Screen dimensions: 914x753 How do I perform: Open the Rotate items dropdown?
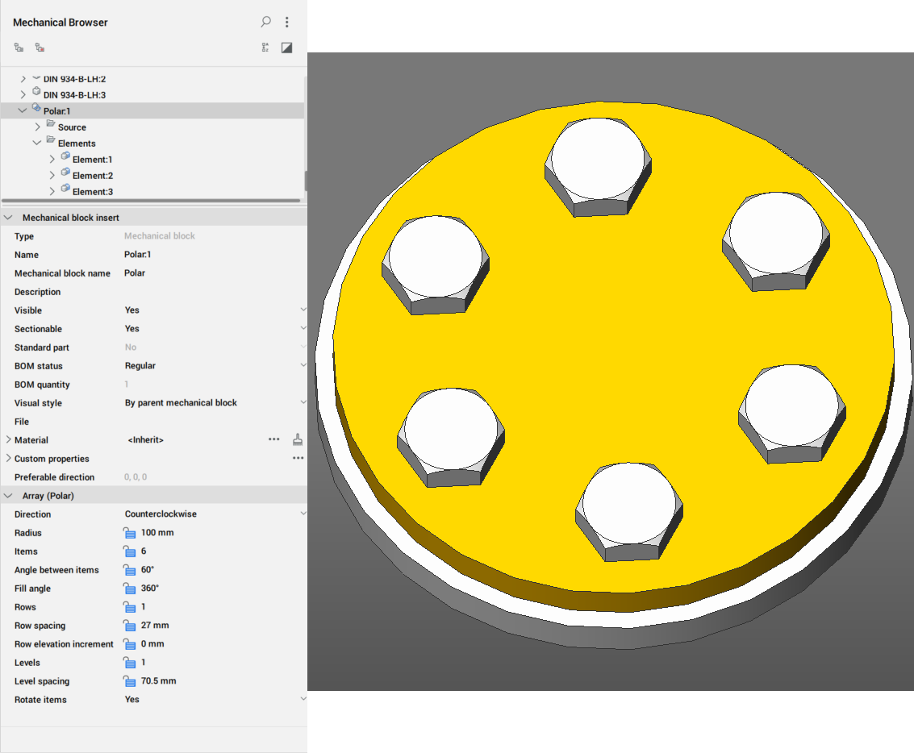pyautogui.click(x=303, y=699)
